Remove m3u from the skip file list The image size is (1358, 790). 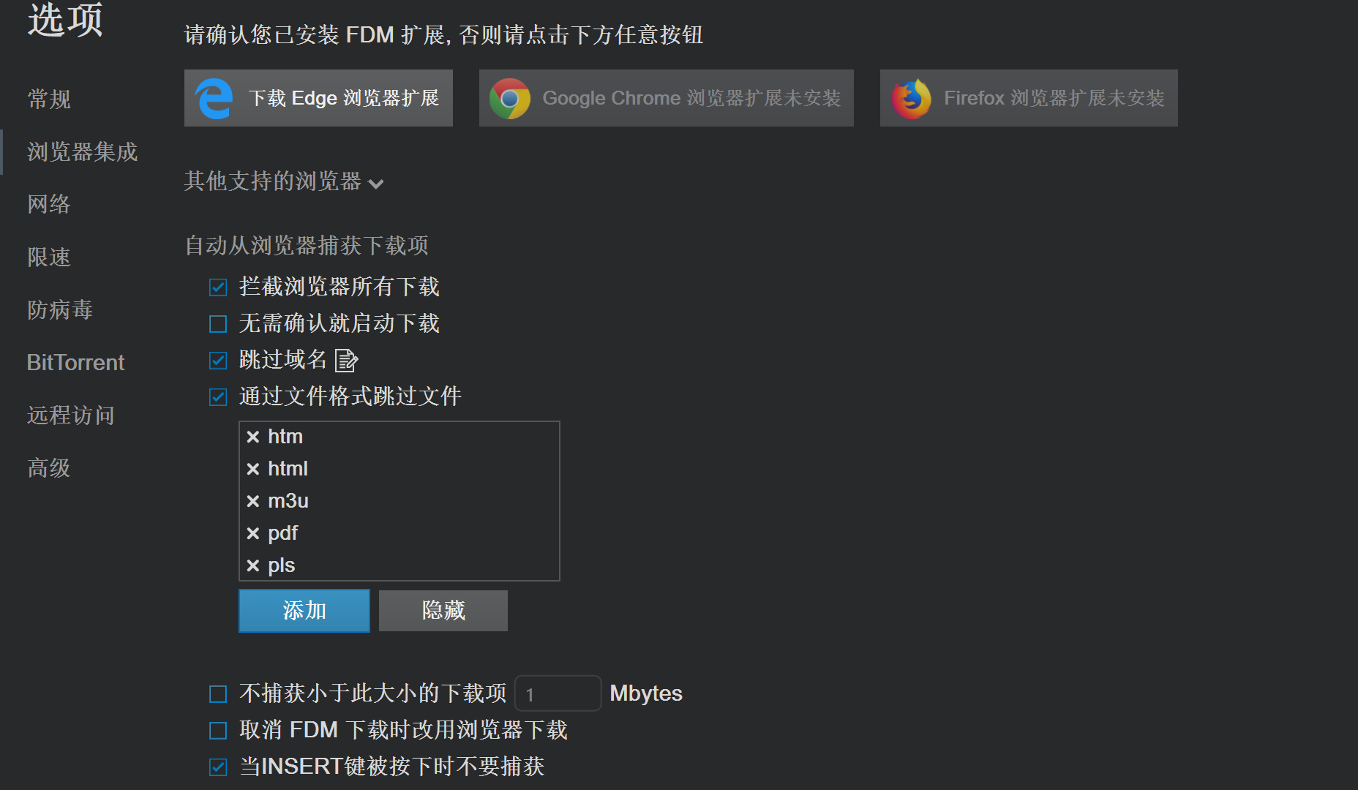pos(253,500)
